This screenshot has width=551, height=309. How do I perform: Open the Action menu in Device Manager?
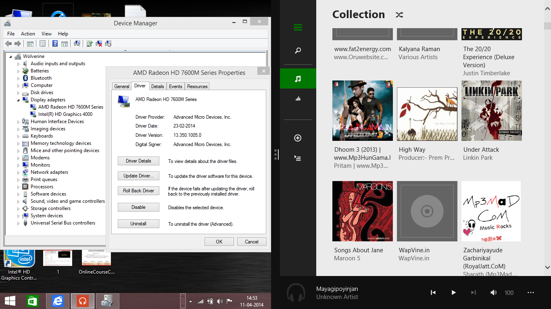coord(28,34)
